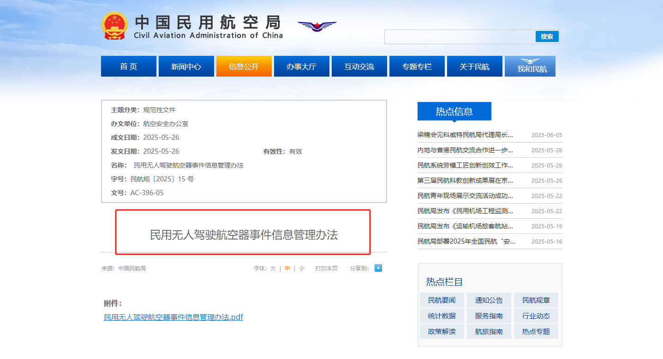Viewport: 663px width, 359px height.
Task: Click the 成文日期 value 2025-05-26
Action: (161, 138)
